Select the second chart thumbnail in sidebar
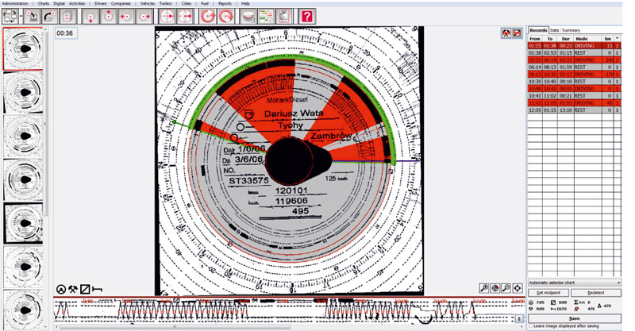The height and width of the screenshot is (331, 635). coord(24,93)
